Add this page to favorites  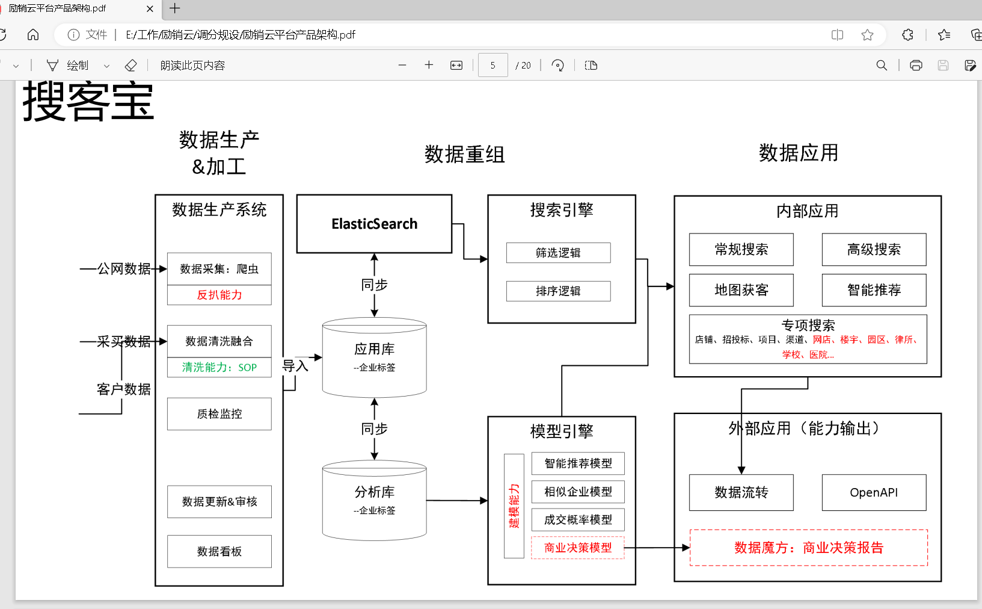click(867, 35)
